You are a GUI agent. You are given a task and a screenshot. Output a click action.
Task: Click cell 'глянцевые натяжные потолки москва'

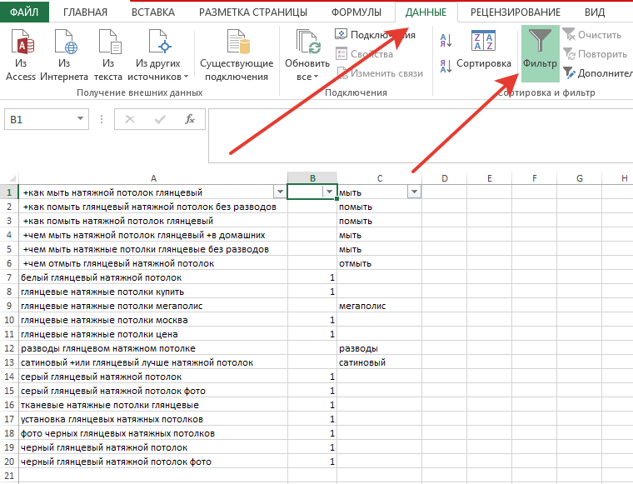tap(153, 320)
